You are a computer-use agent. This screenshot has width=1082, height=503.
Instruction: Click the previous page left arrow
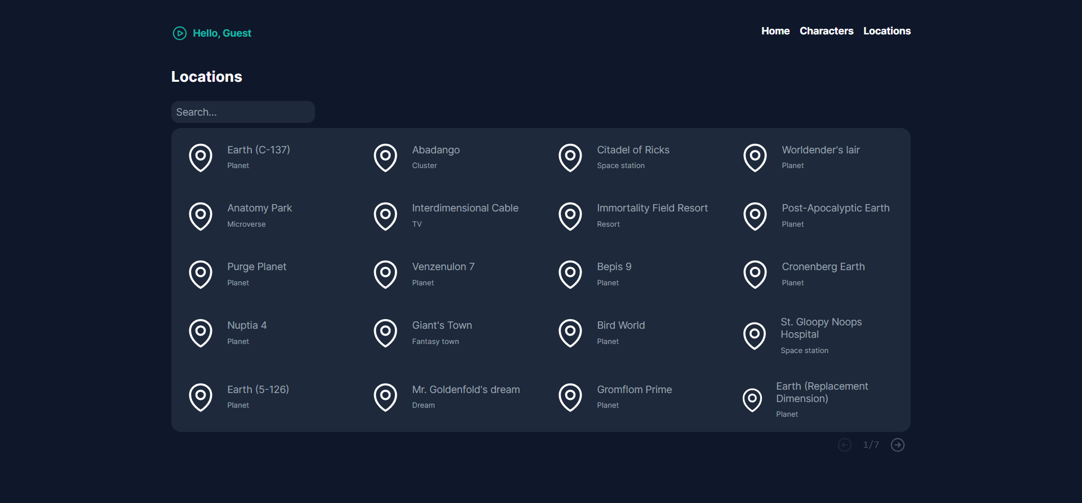(844, 445)
